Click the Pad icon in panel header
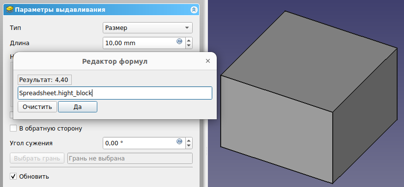 [x=10, y=10]
